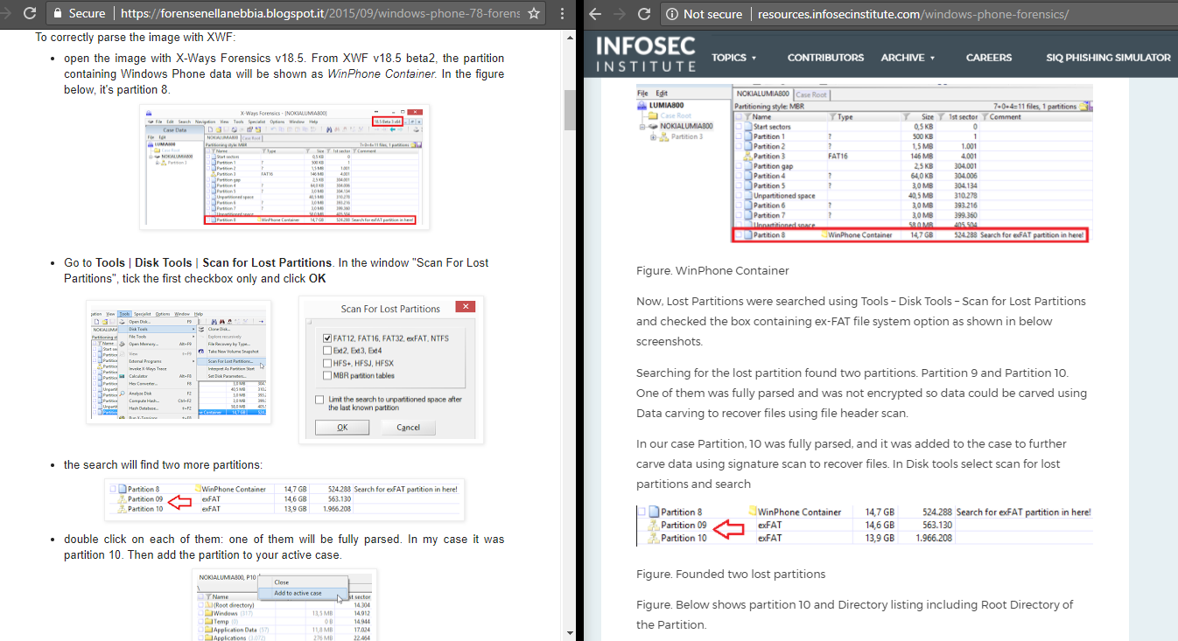This screenshot has height=641, width=1178.
Task: Open the CONTRIBUTORS menu item
Action: [x=825, y=58]
